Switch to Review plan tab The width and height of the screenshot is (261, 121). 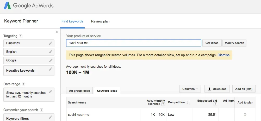point(100,21)
